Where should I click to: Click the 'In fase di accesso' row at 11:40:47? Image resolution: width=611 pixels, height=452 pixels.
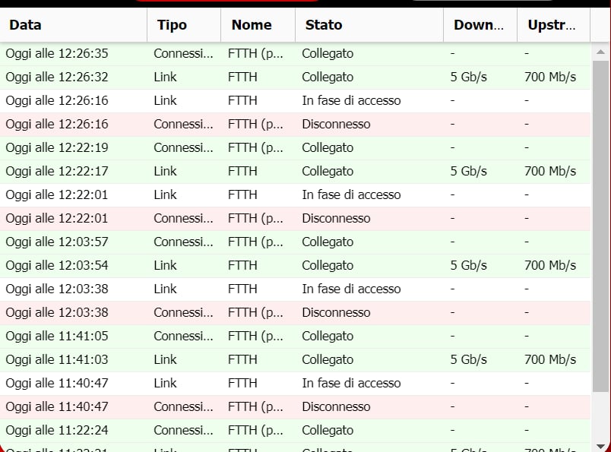pyautogui.click(x=351, y=384)
